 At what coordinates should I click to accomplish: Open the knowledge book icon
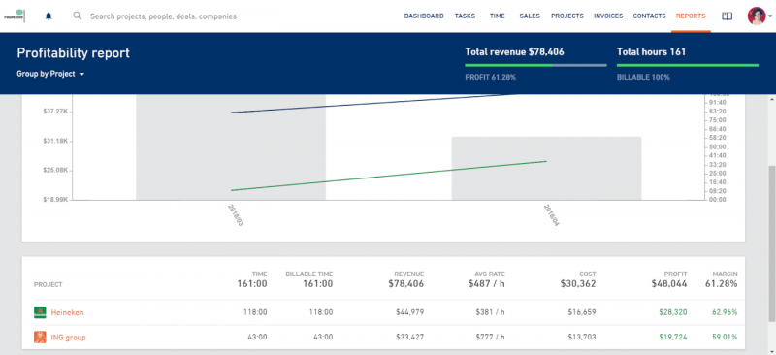(x=727, y=16)
